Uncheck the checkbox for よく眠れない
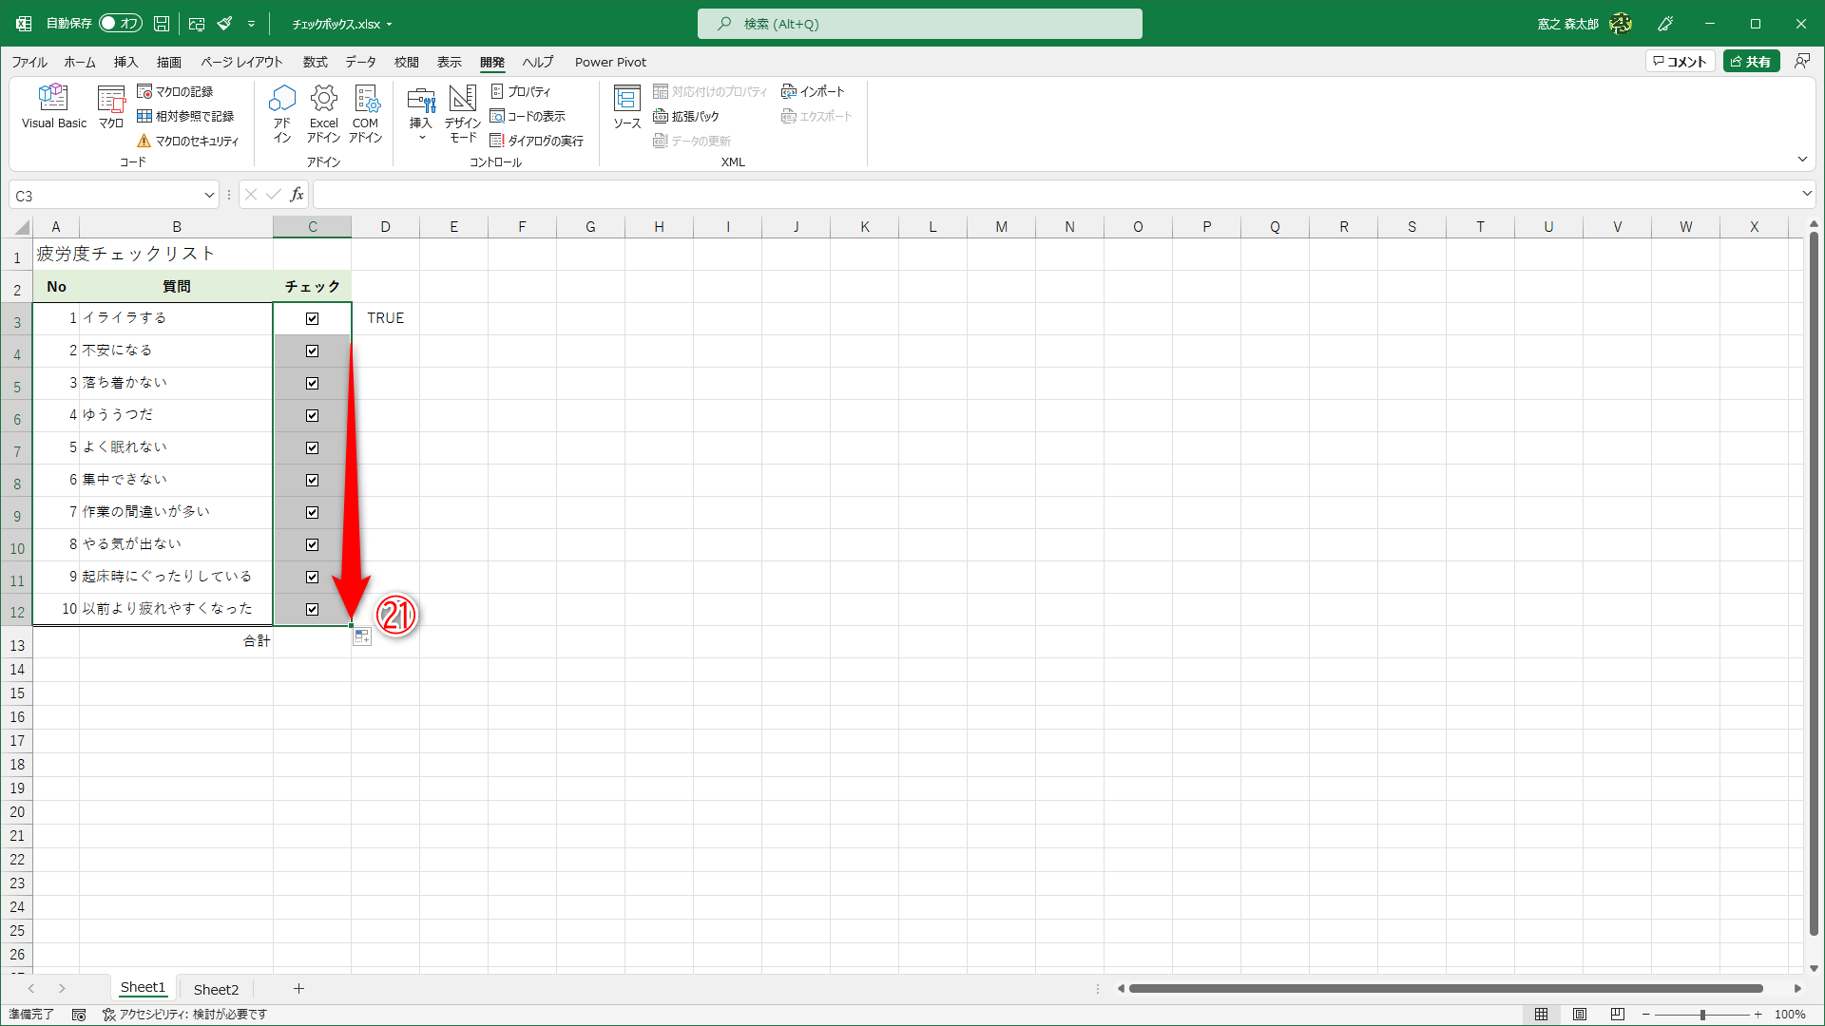The image size is (1825, 1026). click(312, 447)
